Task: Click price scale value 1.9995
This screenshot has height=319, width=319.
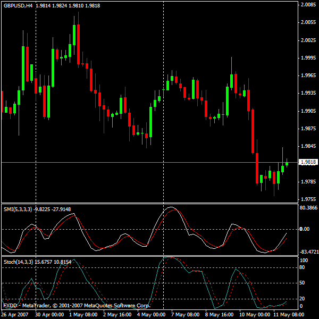Action: 308,58
